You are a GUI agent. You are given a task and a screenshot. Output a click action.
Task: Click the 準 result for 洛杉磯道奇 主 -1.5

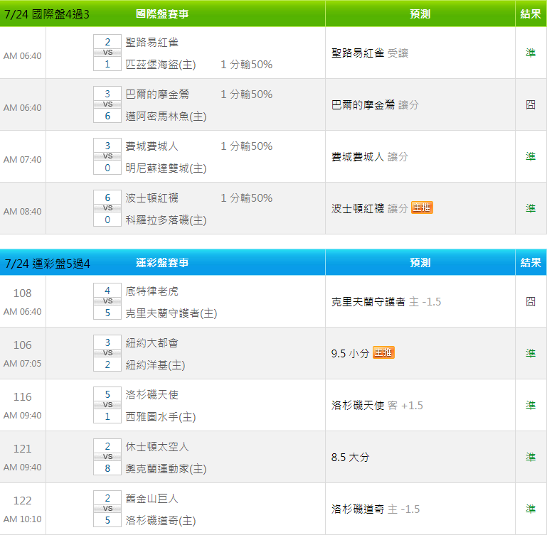531,509
